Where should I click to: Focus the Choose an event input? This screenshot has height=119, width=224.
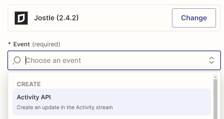[x=114, y=60]
